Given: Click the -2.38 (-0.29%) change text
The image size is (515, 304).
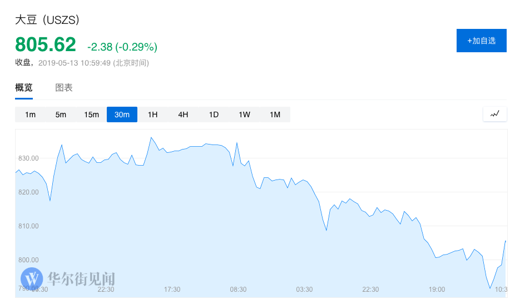Looking at the screenshot, I should [x=122, y=46].
